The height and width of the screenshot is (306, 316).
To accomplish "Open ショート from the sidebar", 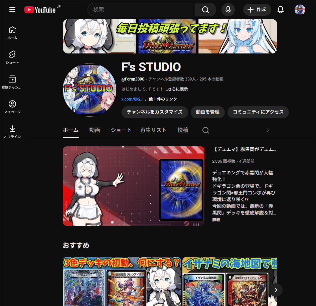I will click(x=12, y=57).
